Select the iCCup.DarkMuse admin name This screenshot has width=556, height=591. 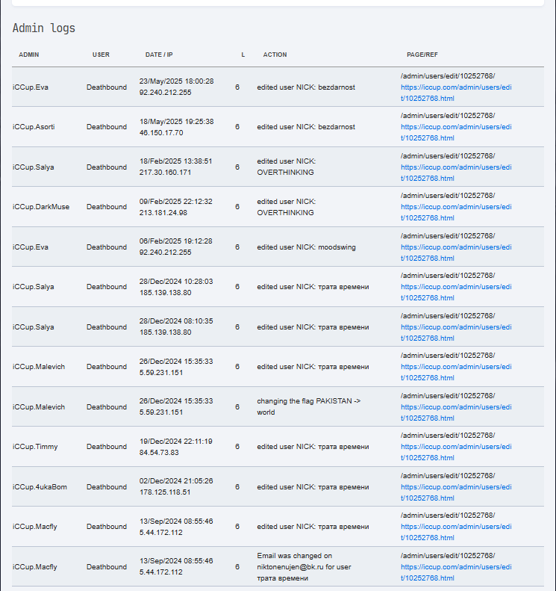(x=41, y=206)
